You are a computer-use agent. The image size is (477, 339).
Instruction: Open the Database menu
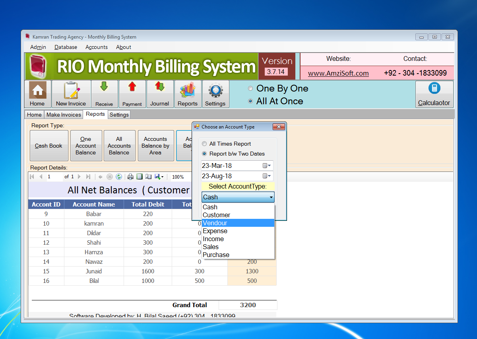pyautogui.click(x=65, y=47)
